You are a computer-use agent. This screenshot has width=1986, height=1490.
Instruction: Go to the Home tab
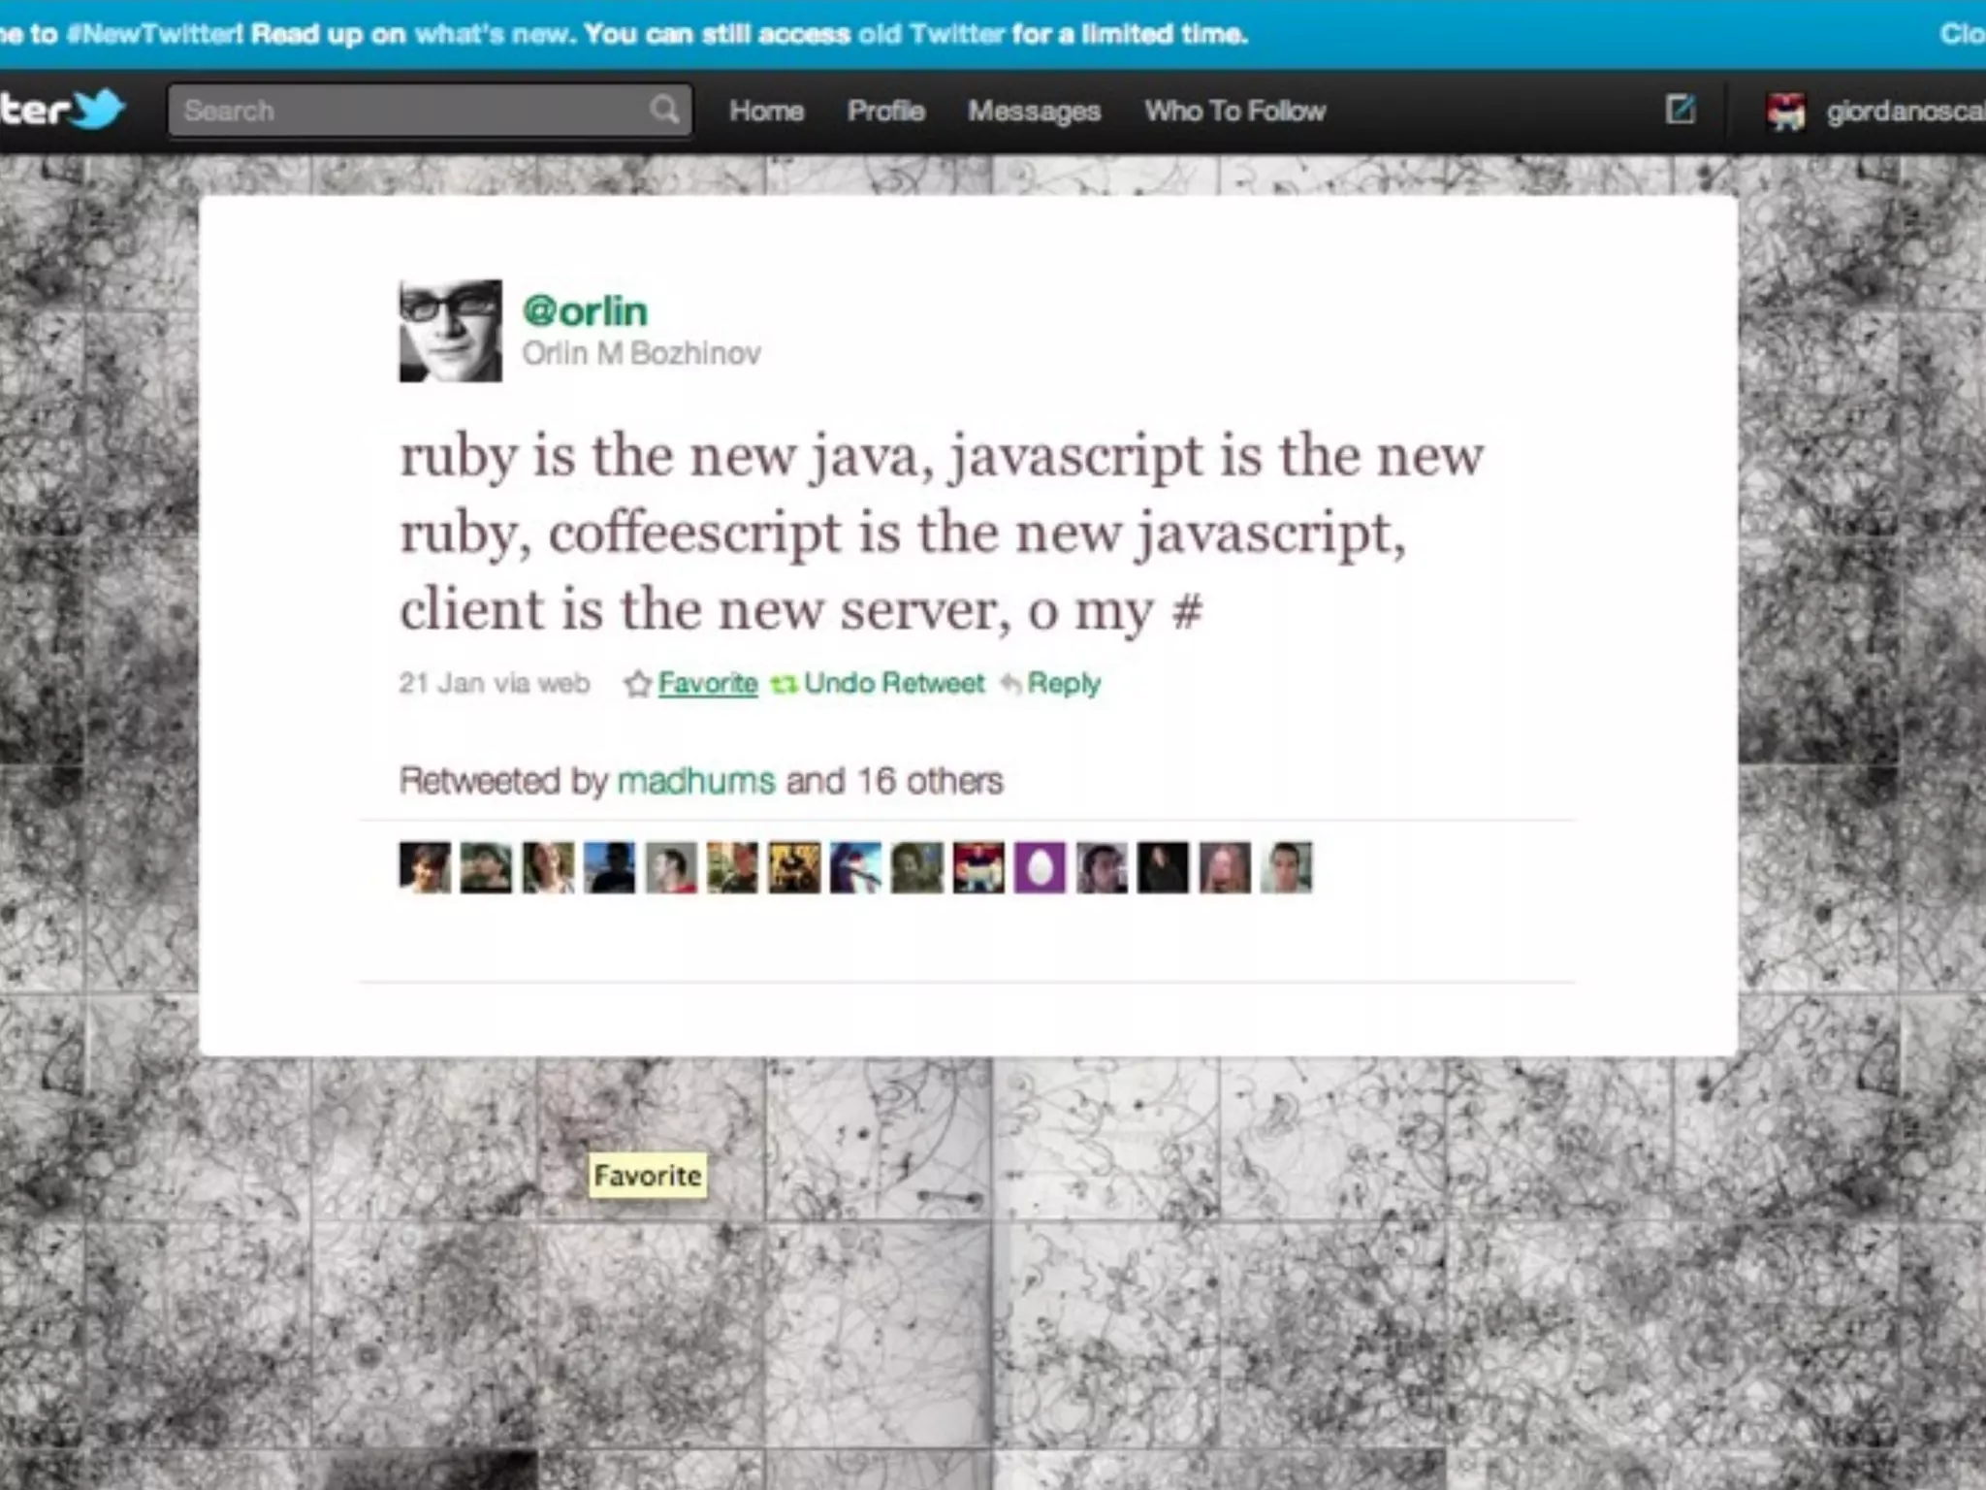pos(766,111)
